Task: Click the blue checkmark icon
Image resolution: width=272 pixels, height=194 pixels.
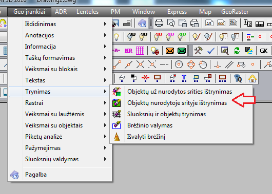Action: (211, 51)
